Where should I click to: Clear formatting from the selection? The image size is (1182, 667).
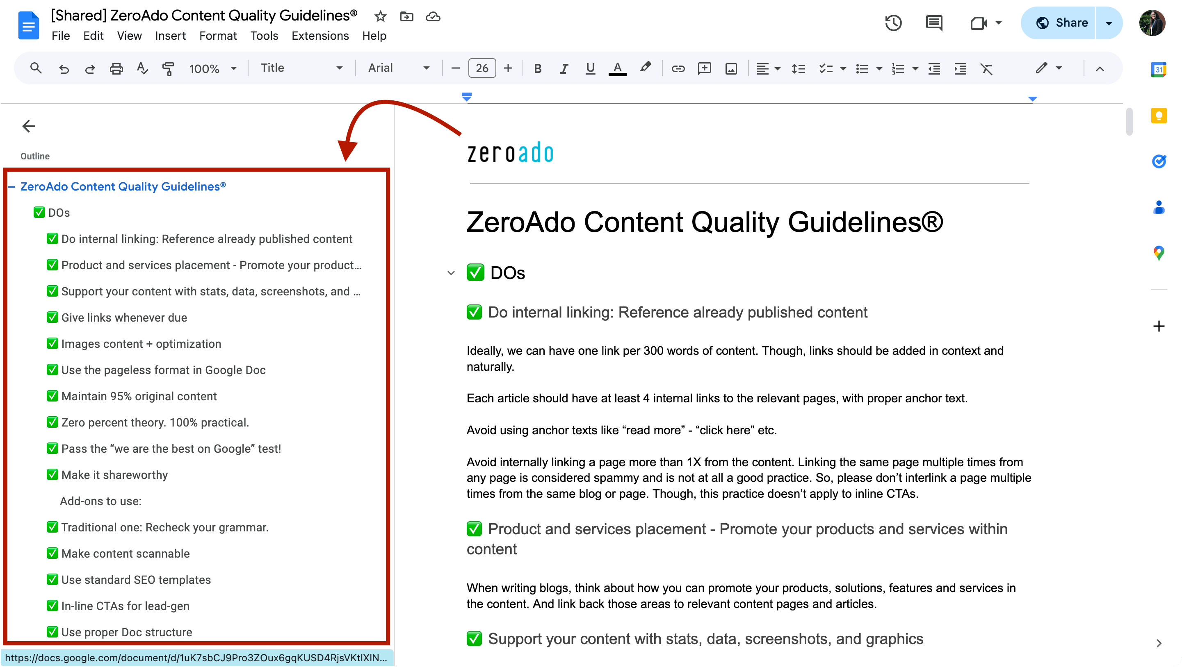click(x=986, y=69)
